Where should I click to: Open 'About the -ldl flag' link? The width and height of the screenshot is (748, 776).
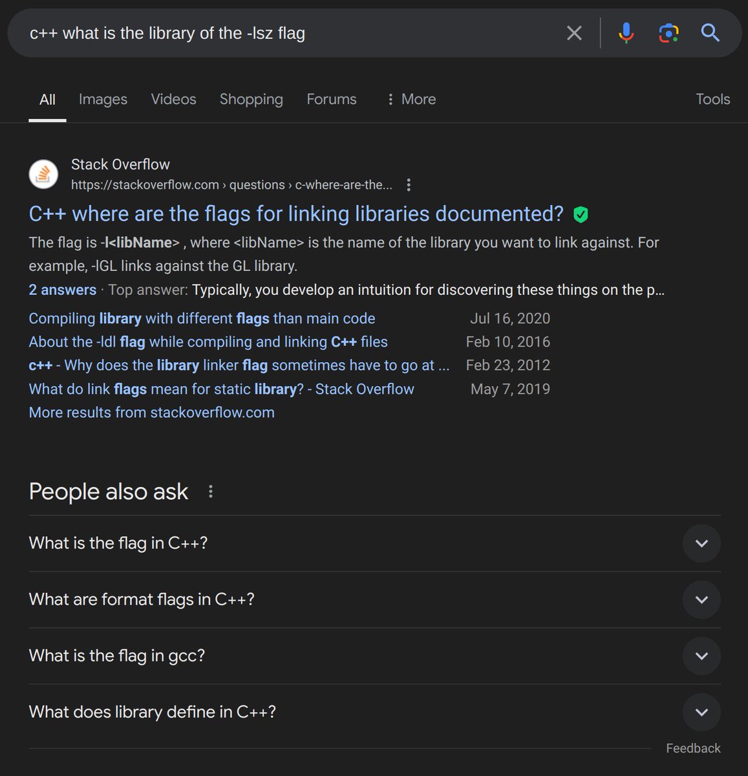(208, 341)
